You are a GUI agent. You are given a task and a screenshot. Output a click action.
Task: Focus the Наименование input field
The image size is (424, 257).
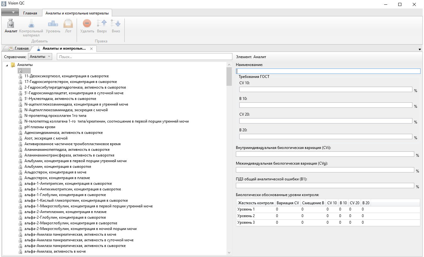click(x=328, y=71)
